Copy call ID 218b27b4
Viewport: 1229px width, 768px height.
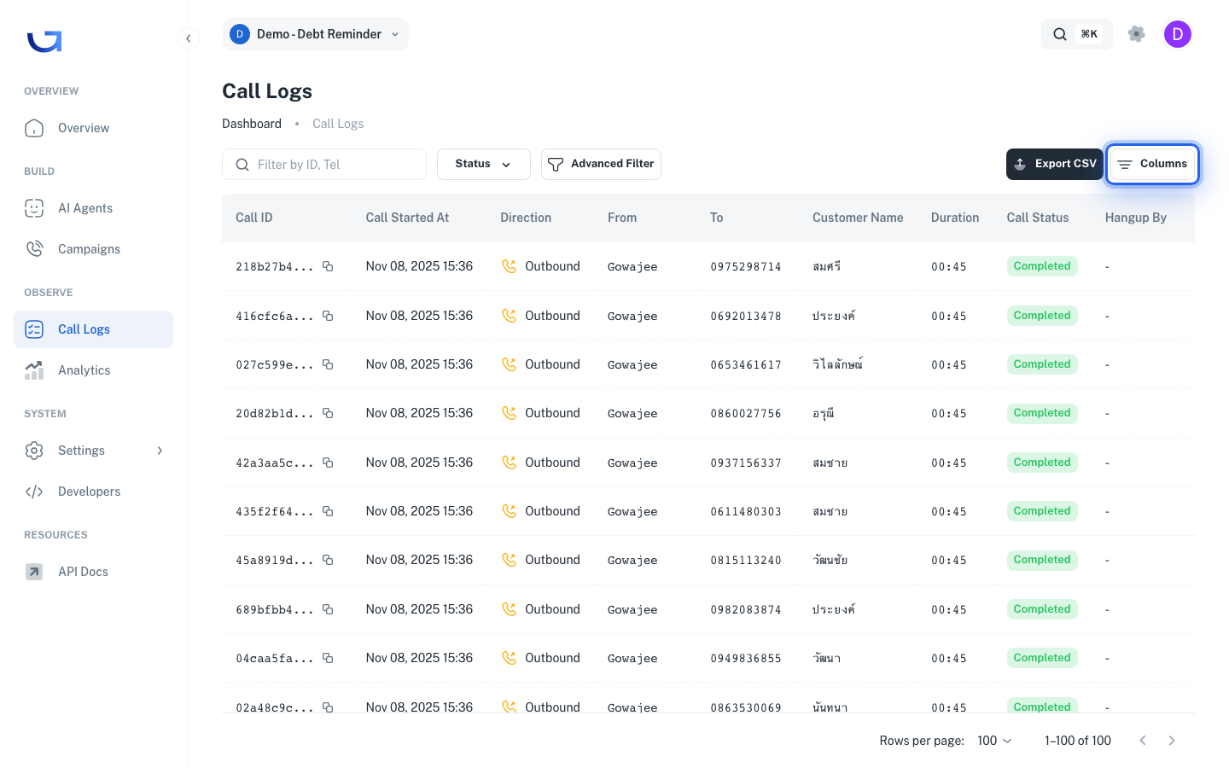328,266
